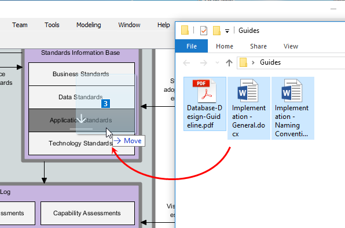
Task: Click the Explorer Forward arrow
Action: pyautogui.click(x=204, y=63)
